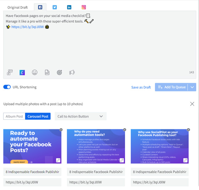The image size is (199, 190).
Task: Click the post text 'Have Facebook pages on your social media checklist?'
Action: pos(46,16)
